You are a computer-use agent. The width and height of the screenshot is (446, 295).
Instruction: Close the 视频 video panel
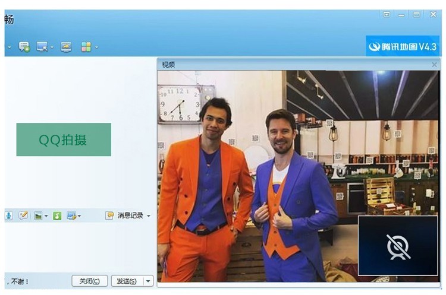pyautogui.click(x=434, y=65)
